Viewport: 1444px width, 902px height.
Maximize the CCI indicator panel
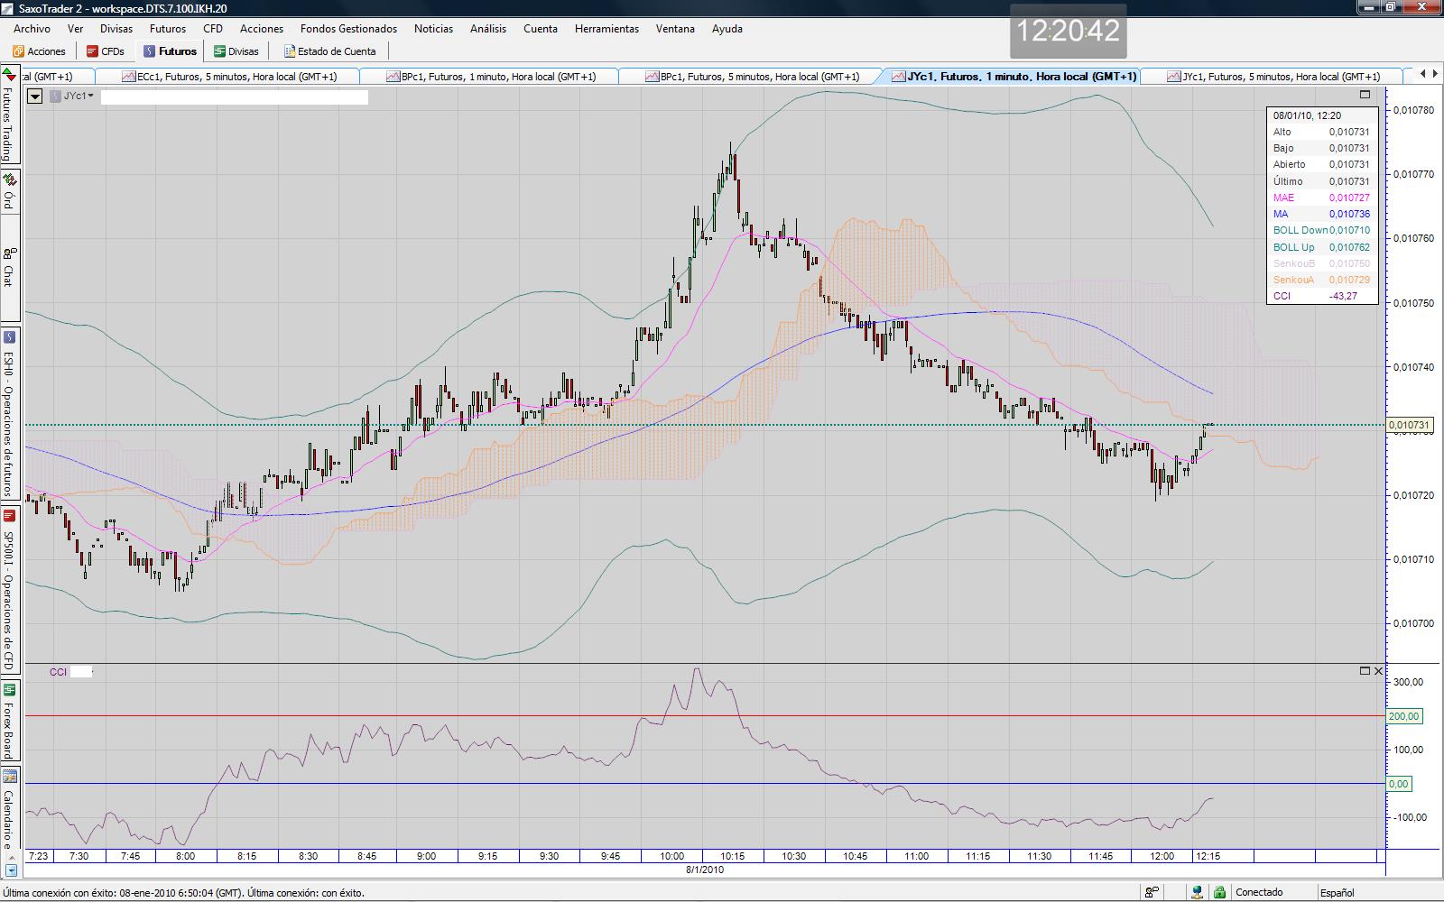(1365, 670)
